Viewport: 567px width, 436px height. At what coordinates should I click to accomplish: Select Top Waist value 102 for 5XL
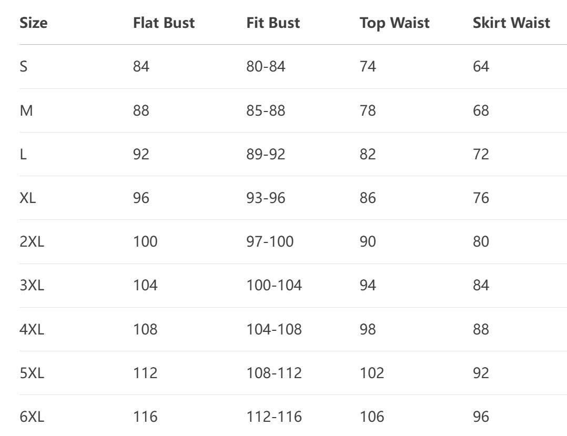click(x=372, y=373)
